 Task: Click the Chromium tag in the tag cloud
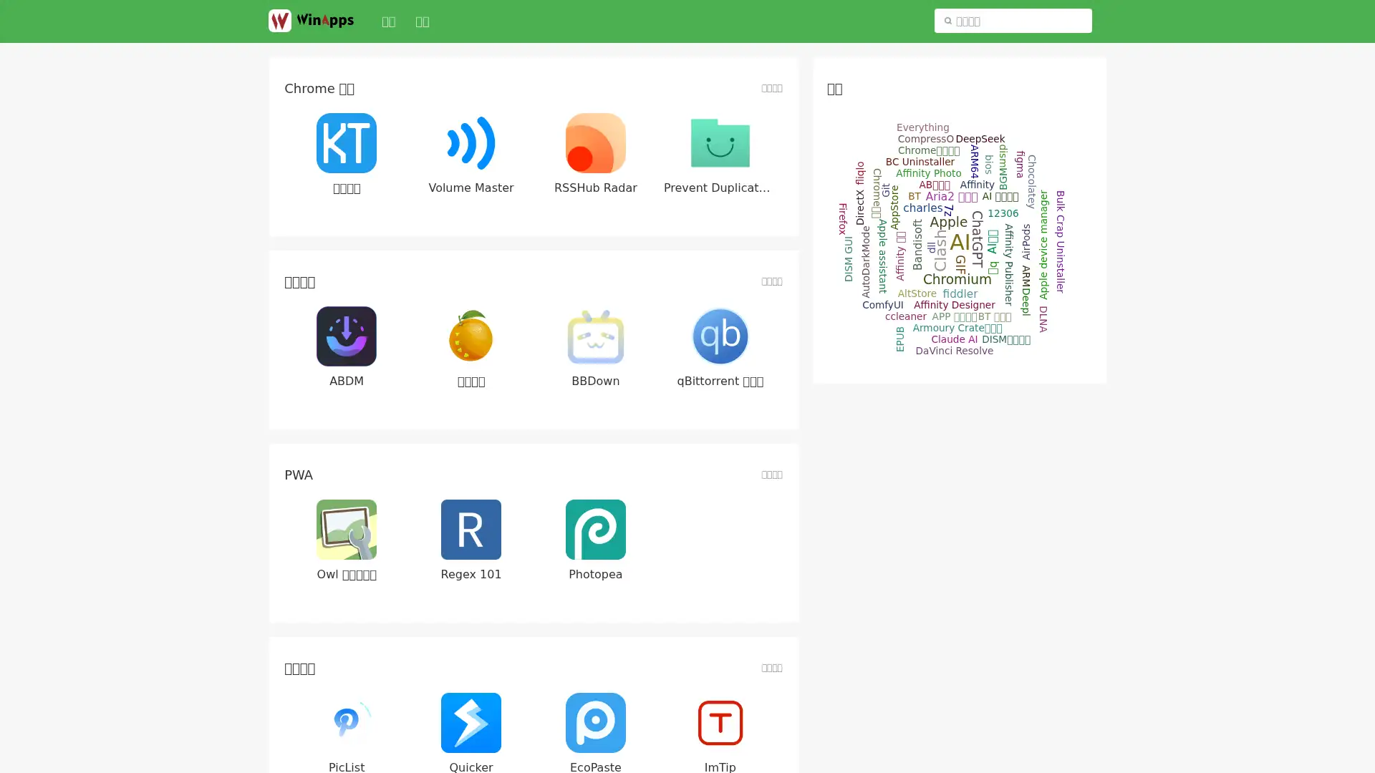(x=957, y=279)
